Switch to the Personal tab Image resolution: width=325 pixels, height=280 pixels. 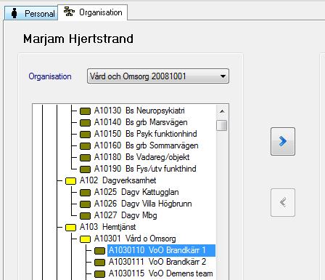tap(31, 14)
